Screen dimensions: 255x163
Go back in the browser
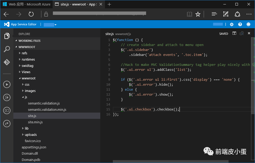click(x=6, y=14)
